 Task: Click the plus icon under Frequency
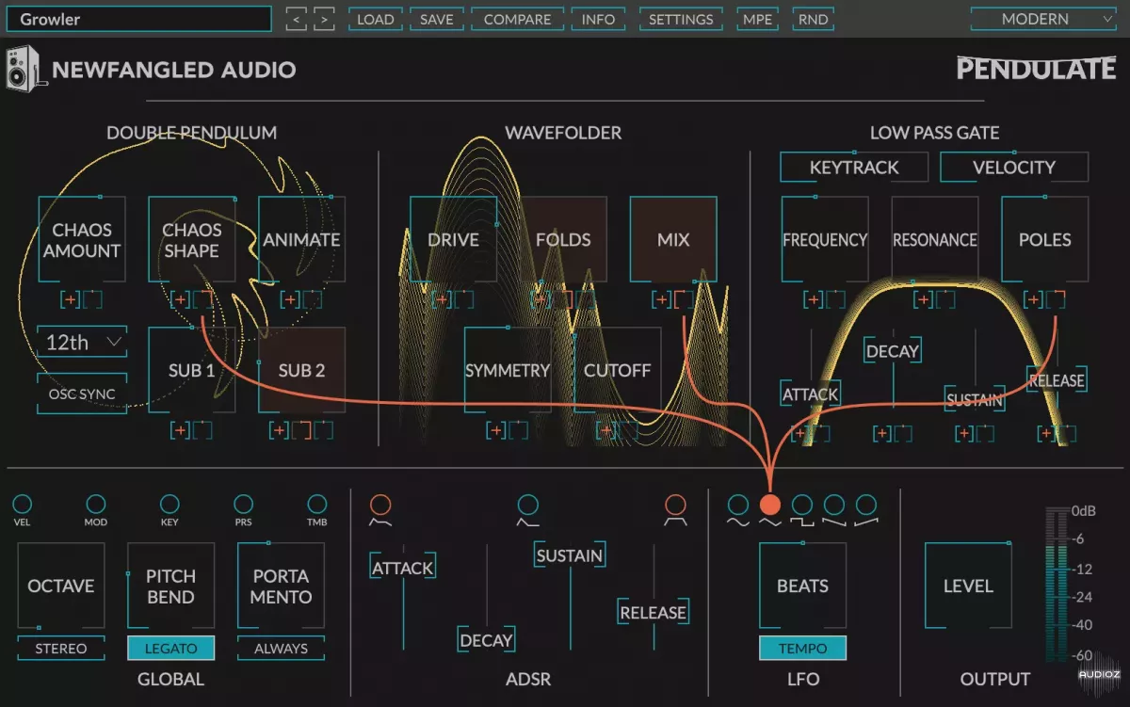[x=814, y=300]
